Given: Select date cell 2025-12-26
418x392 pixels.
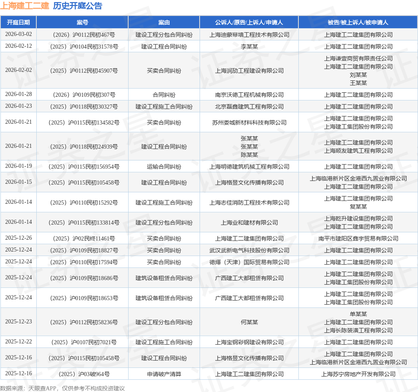Looking at the screenshot, I should coord(18,238).
